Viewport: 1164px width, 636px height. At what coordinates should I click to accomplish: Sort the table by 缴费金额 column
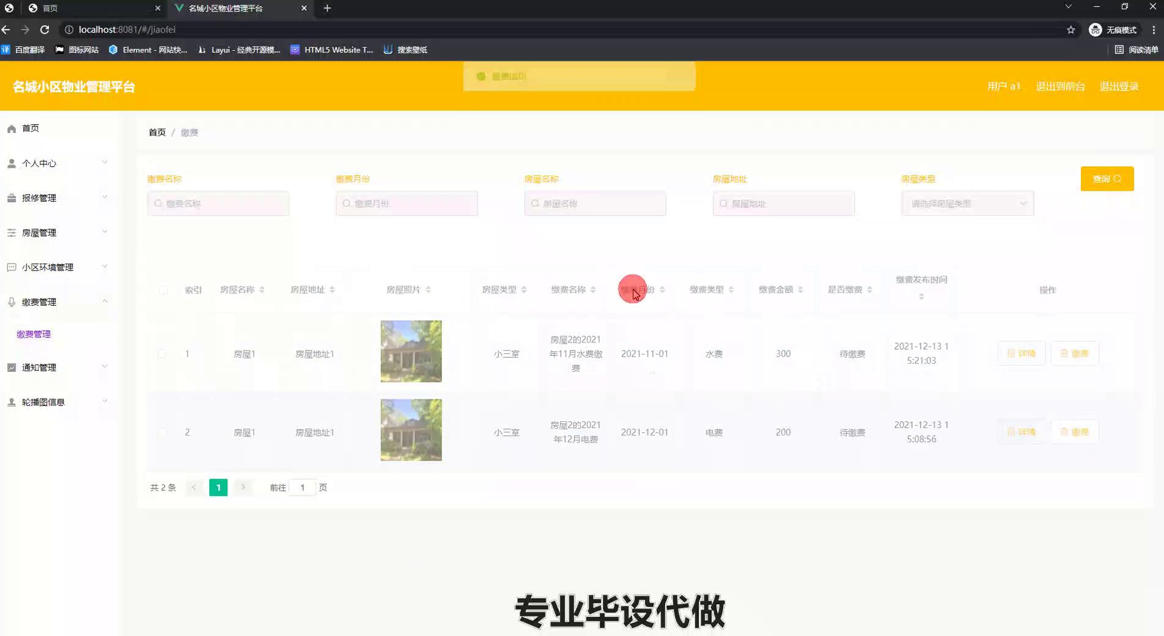tap(800, 290)
